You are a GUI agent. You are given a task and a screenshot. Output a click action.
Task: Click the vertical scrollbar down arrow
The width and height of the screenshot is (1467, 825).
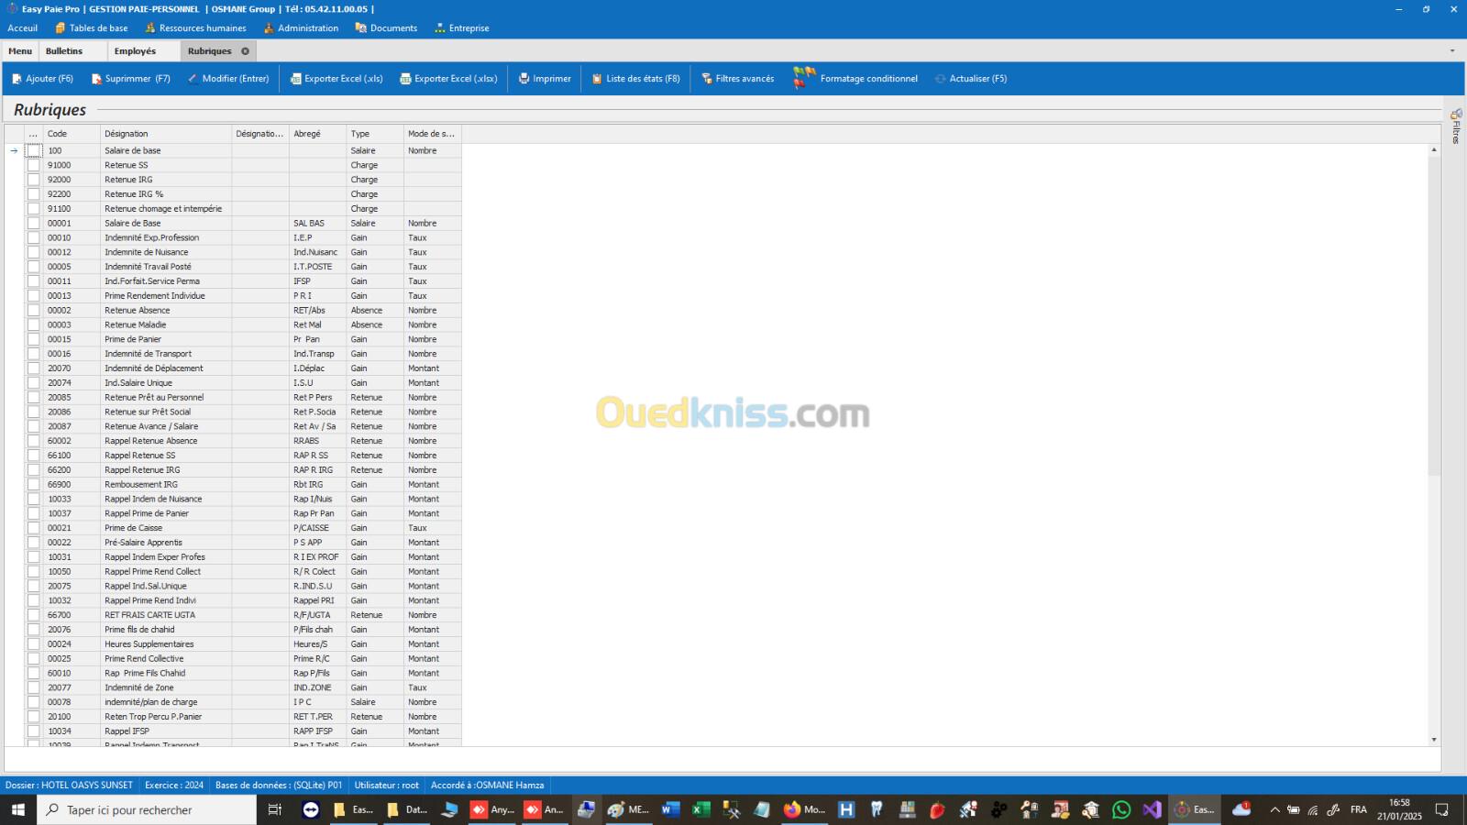pyautogui.click(x=1434, y=740)
